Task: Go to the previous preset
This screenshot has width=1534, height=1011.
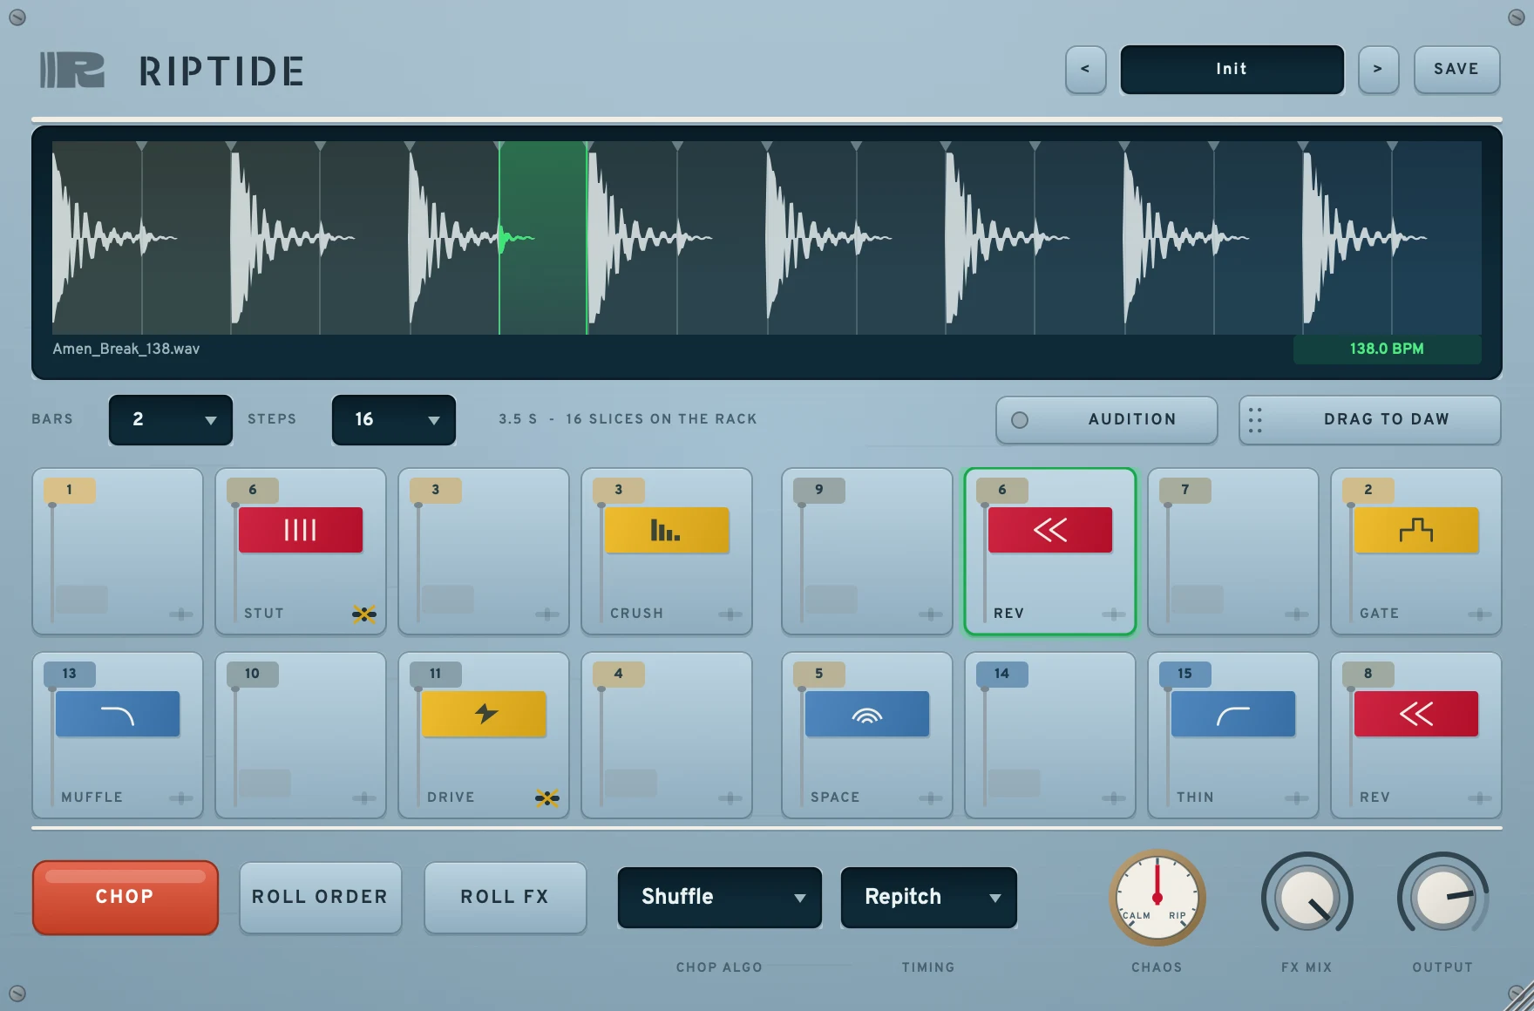Action: (1085, 69)
